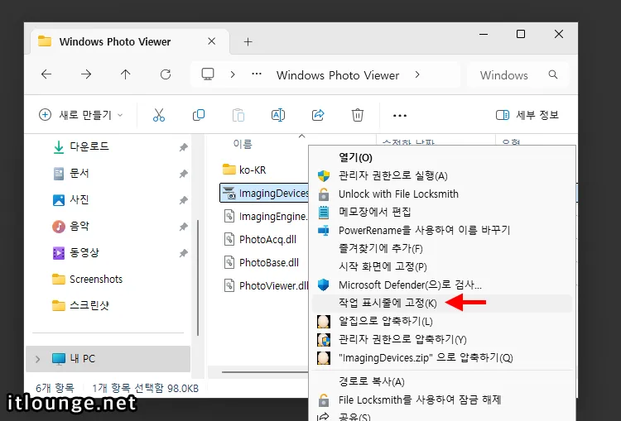Open the 새로 만들기 dropdown
The width and height of the screenshot is (621, 421).
pyautogui.click(x=80, y=115)
